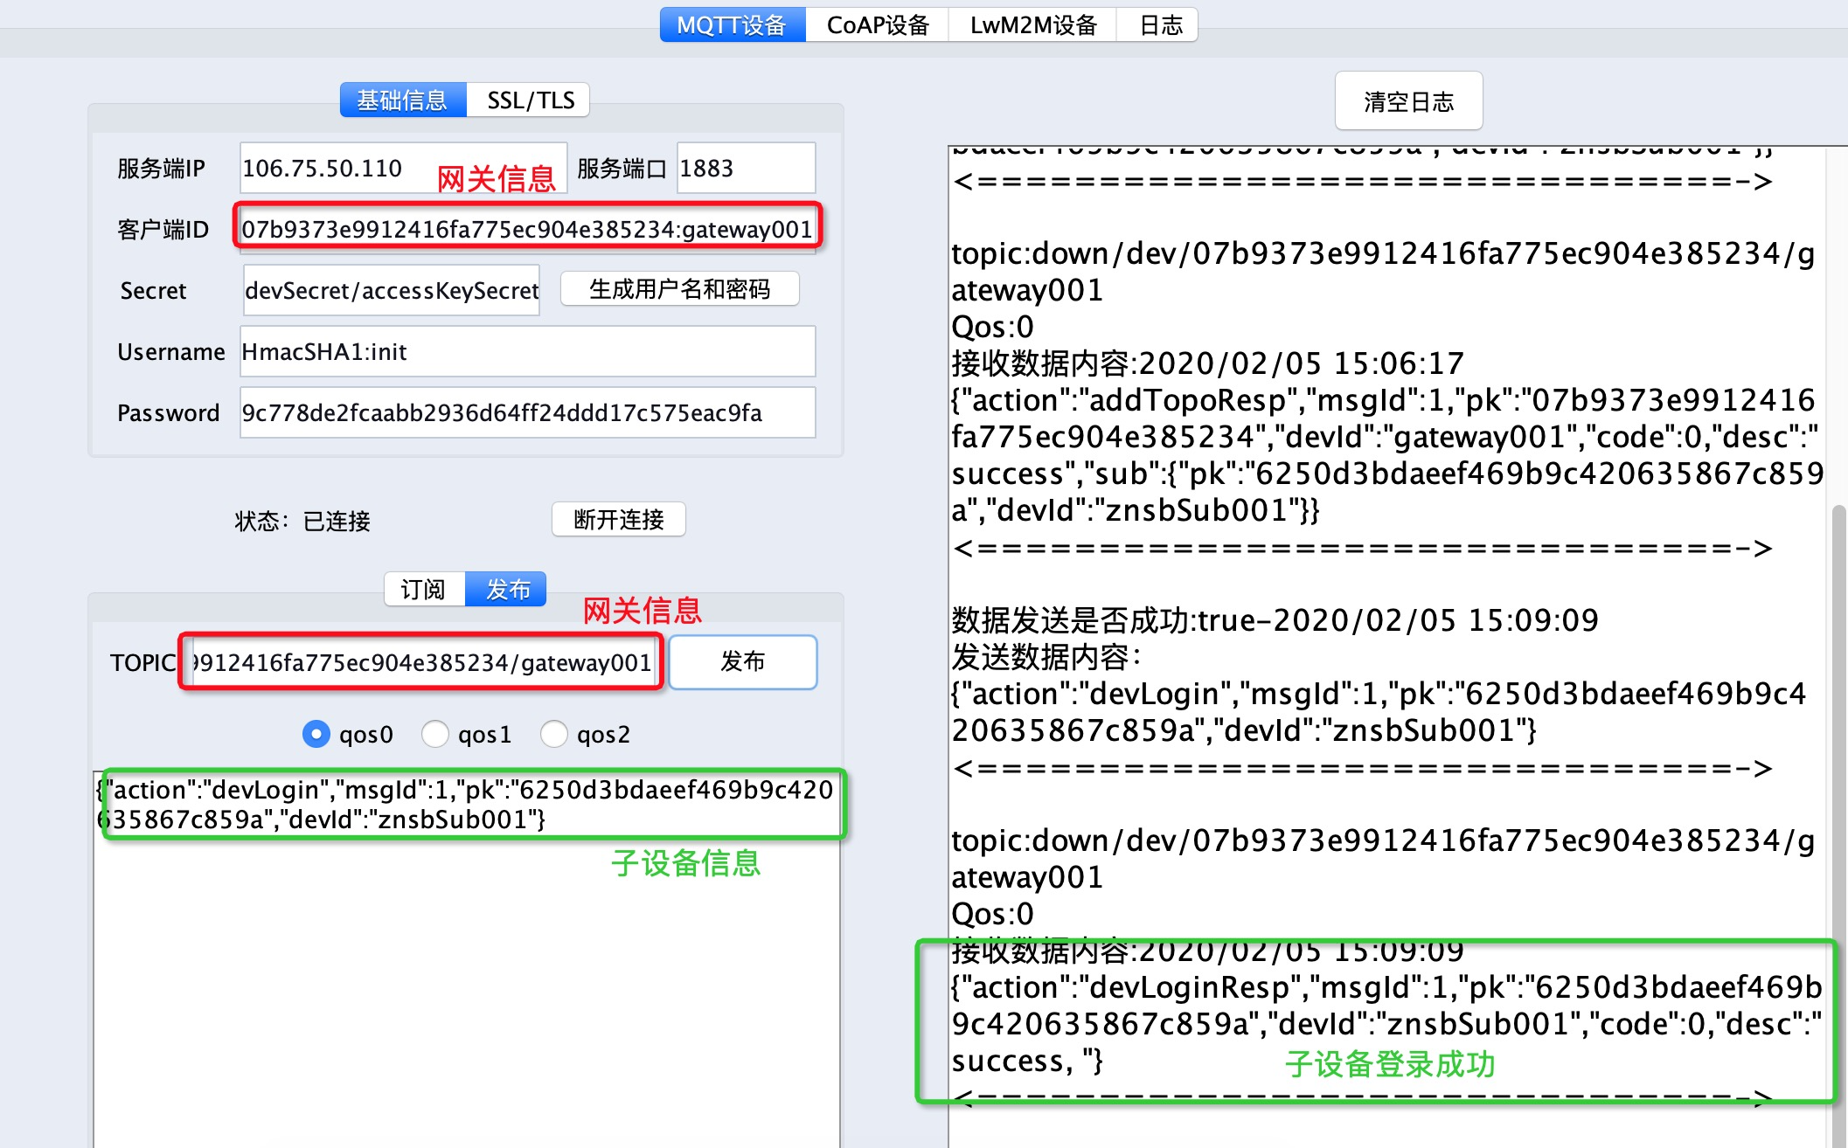Choose the qos1 radio option
Screen dimensions: 1848x1148
click(x=435, y=734)
